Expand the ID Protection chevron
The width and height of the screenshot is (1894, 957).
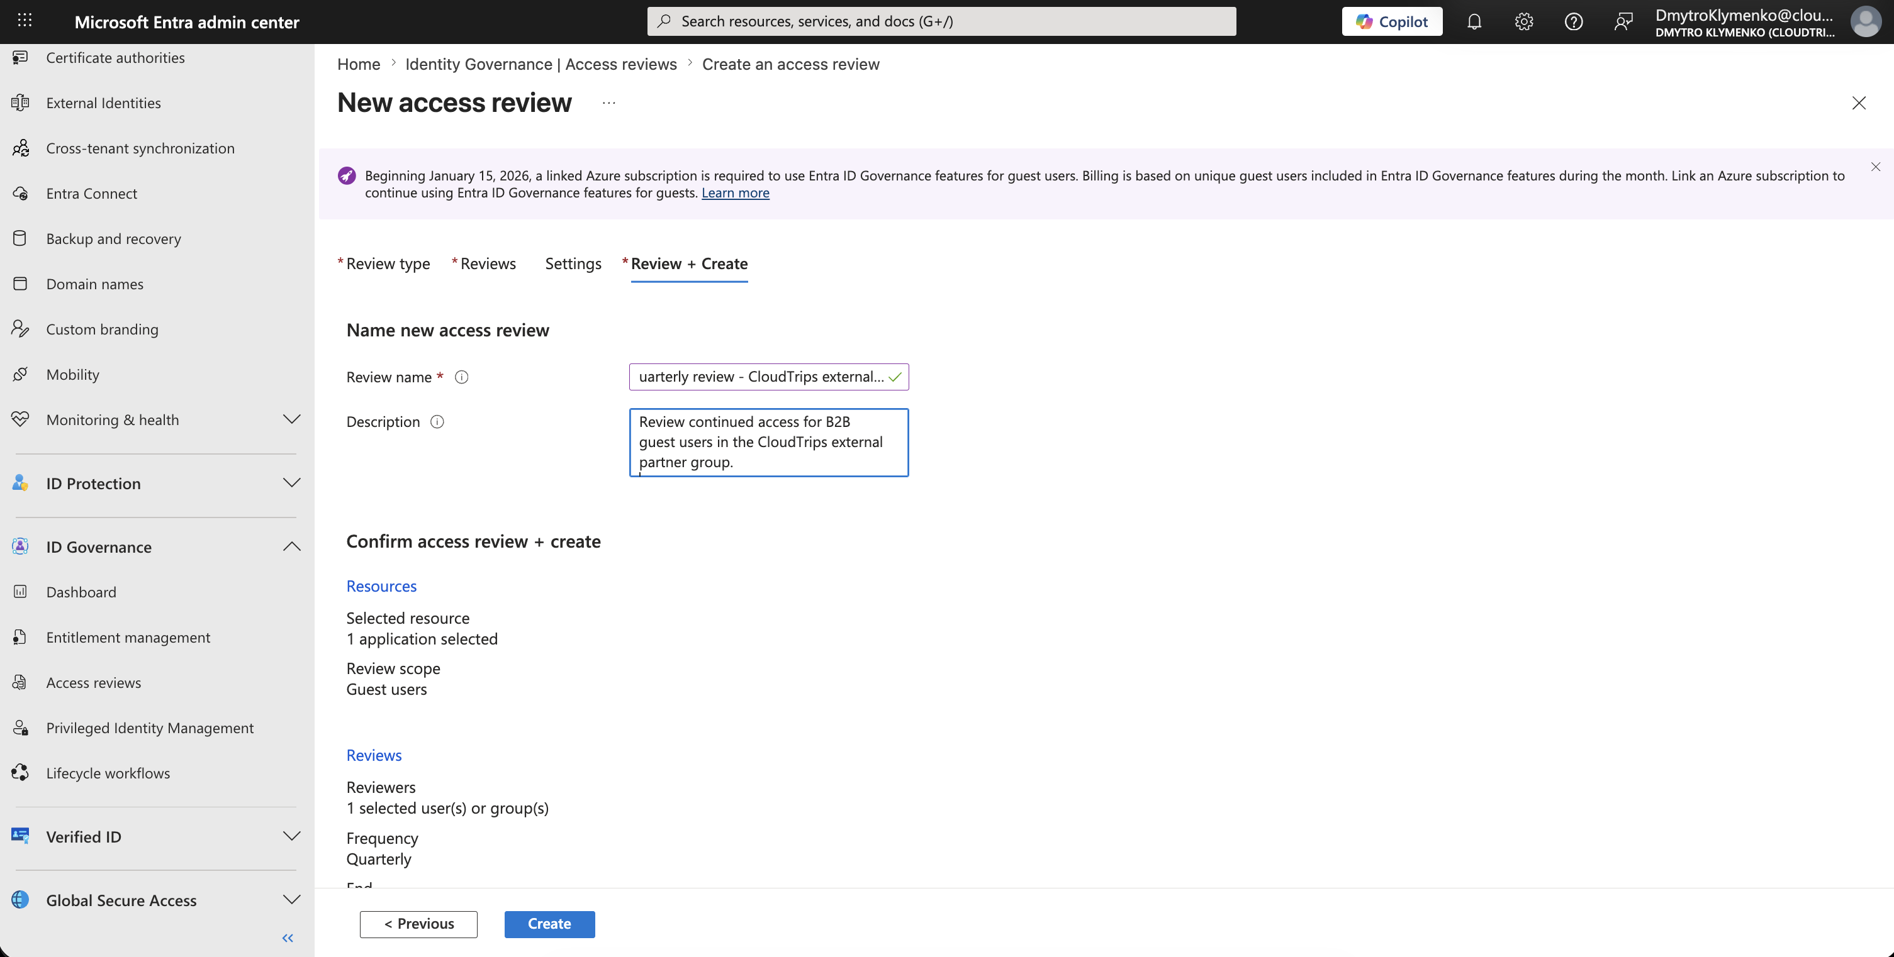tap(292, 482)
